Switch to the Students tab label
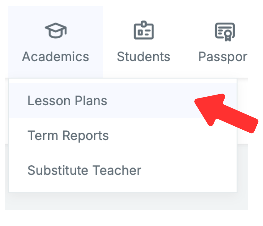Image resolution: width=263 pixels, height=226 pixels. tap(143, 56)
